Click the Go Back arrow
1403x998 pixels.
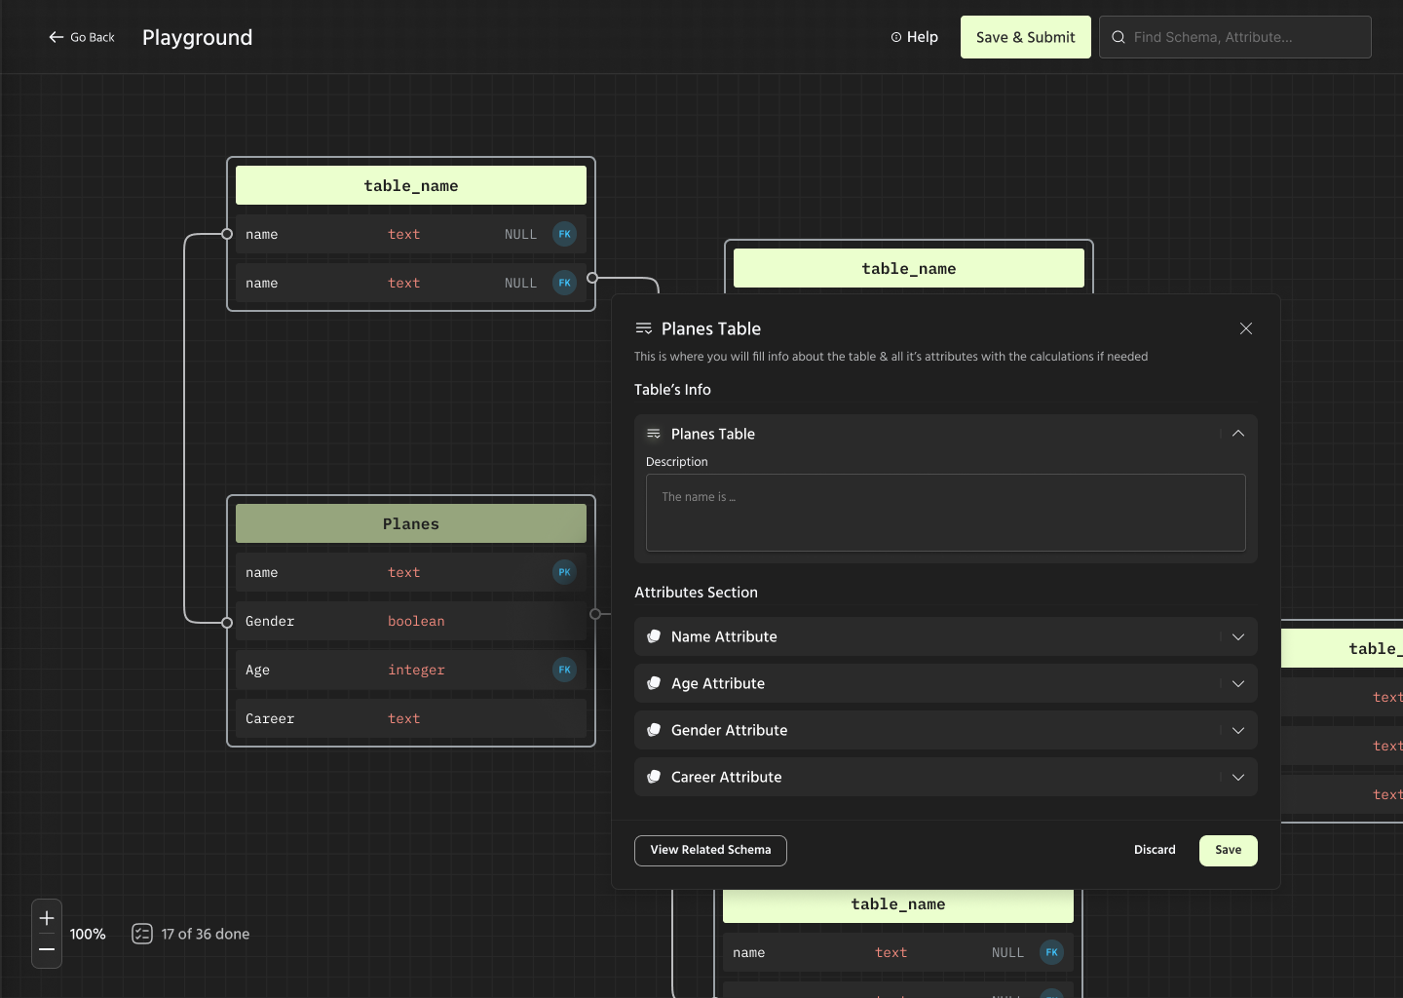[x=57, y=37]
